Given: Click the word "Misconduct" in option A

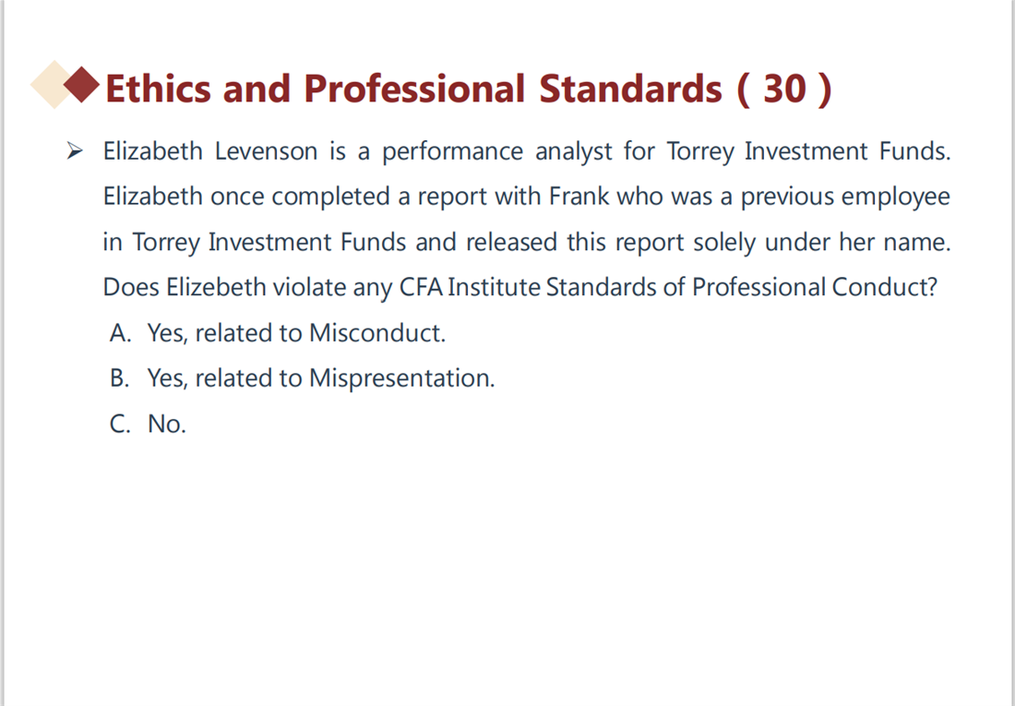Looking at the screenshot, I should point(376,333).
